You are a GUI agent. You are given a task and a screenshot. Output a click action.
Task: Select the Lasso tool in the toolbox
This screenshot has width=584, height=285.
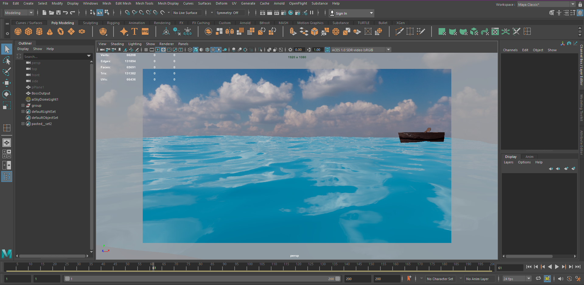(x=7, y=60)
